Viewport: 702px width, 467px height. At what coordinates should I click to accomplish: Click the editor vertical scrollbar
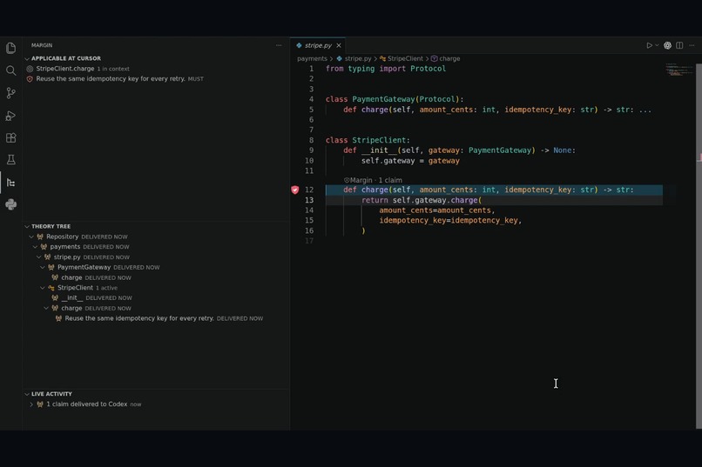click(x=699, y=246)
